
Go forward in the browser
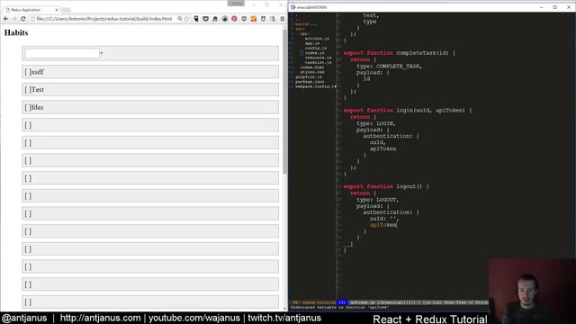click(14, 19)
